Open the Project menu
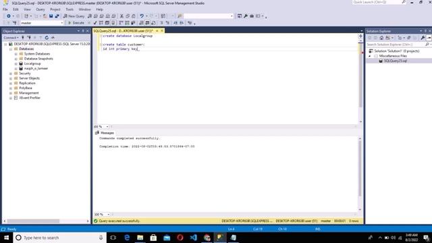The image size is (432, 243). click(55, 9)
